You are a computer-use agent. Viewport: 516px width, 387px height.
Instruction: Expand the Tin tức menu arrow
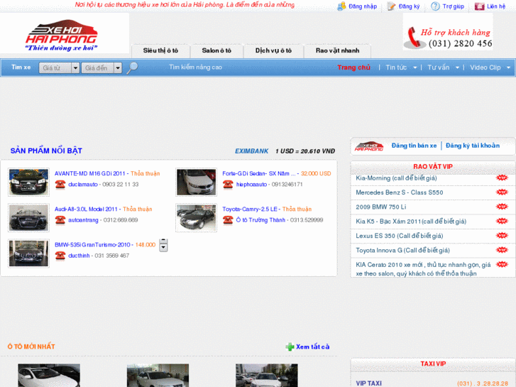click(x=415, y=67)
